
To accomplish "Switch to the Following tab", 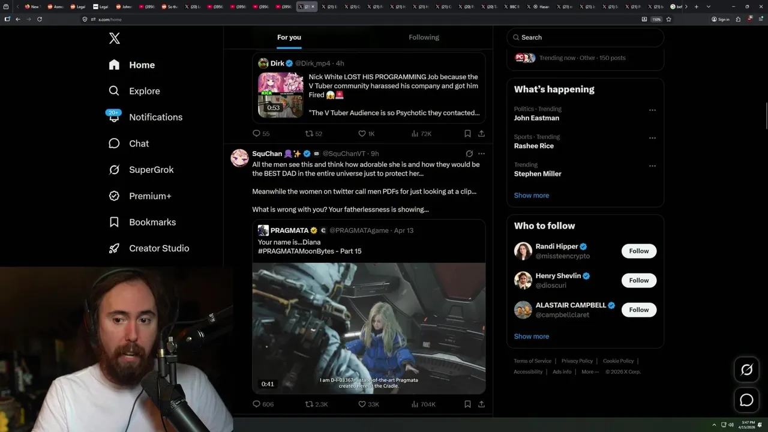I will pyautogui.click(x=424, y=37).
